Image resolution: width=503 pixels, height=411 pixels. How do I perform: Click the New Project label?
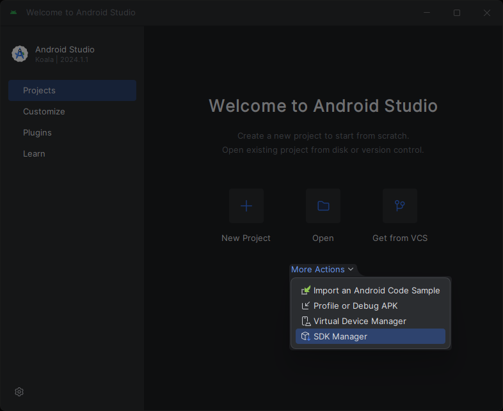pyautogui.click(x=246, y=238)
